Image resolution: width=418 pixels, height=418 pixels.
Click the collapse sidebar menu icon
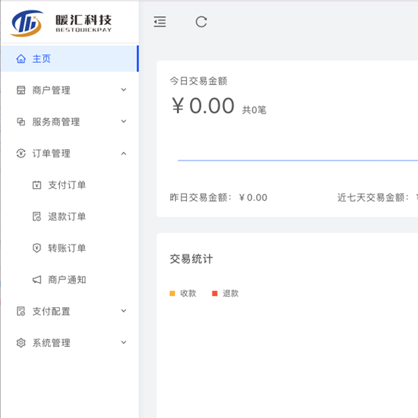click(160, 22)
